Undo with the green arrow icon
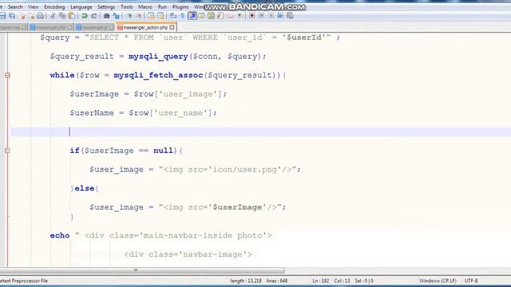The image size is (511, 287). pyautogui.click(x=85, y=16)
